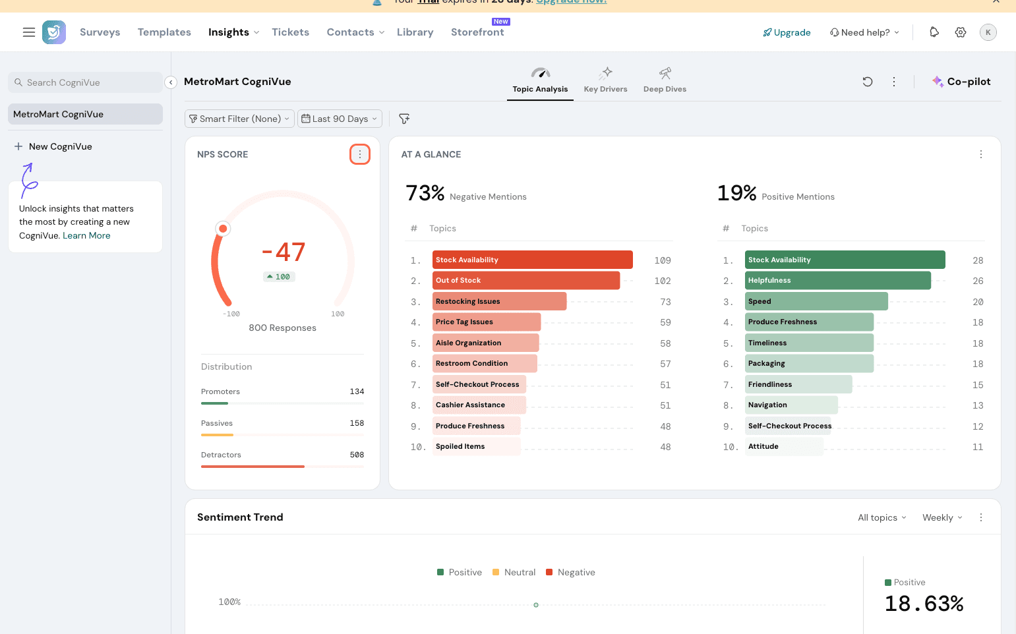Expand the Smart Filter dropdown
The height and width of the screenshot is (634, 1016).
click(x=239, y=119)
